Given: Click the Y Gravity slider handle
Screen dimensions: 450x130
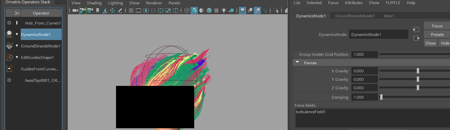Looking at the screenshot, I should pyautogui.click(x=418, y=79).
